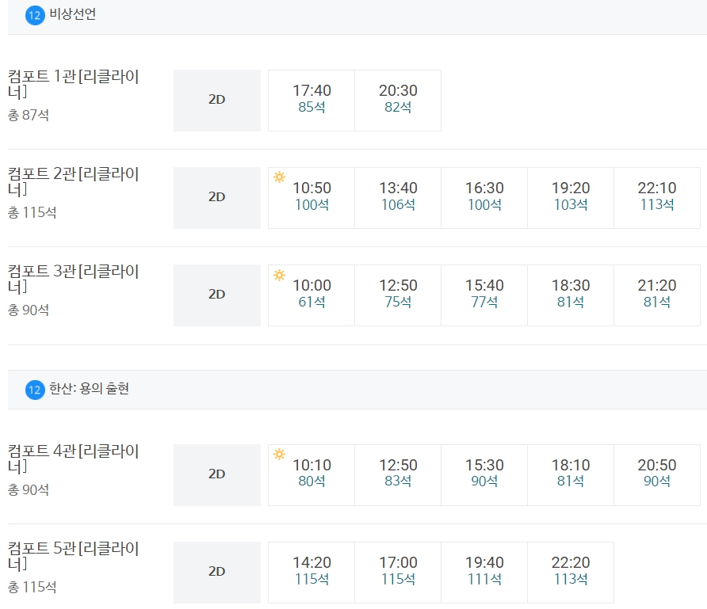Choose the 22:10 late showtime in 컴포트 2관
The width and height of the screenshot is (707, 609).
657,196
